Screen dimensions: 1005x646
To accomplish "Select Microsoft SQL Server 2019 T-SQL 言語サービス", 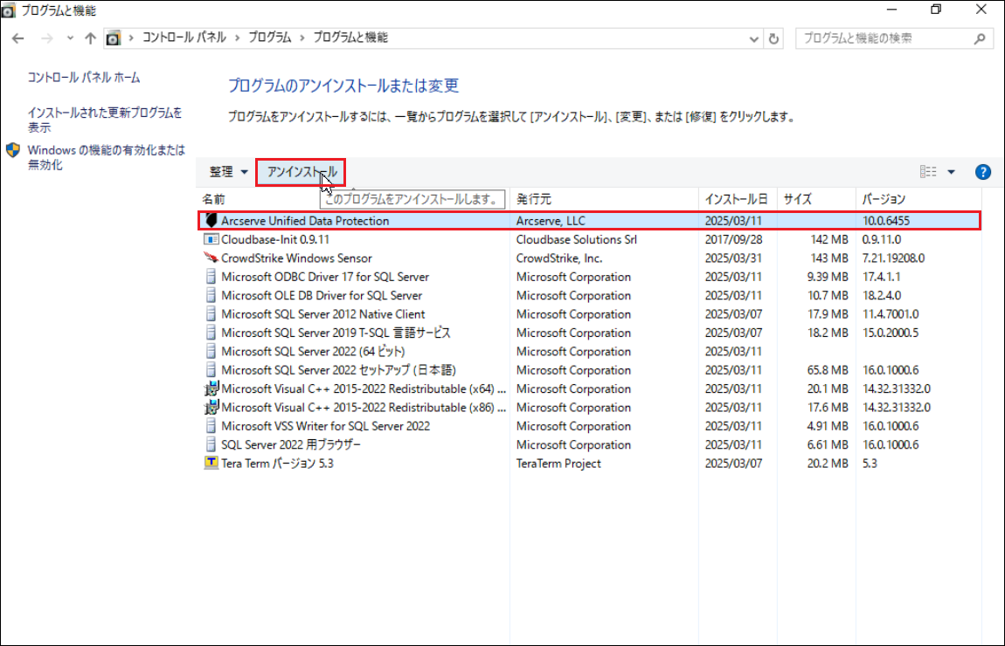I will [336, 333].
